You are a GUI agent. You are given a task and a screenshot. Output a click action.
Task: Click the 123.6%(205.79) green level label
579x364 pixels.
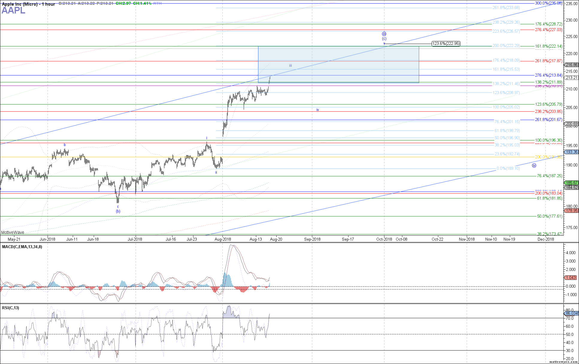pos(549,104)
